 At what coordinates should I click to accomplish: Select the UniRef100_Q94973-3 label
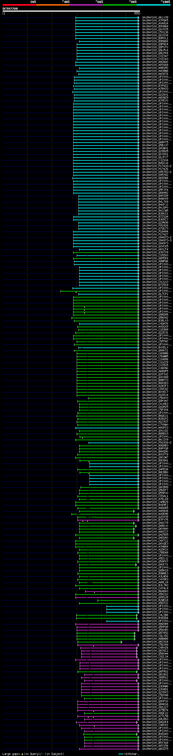click(x=157, y=240)
